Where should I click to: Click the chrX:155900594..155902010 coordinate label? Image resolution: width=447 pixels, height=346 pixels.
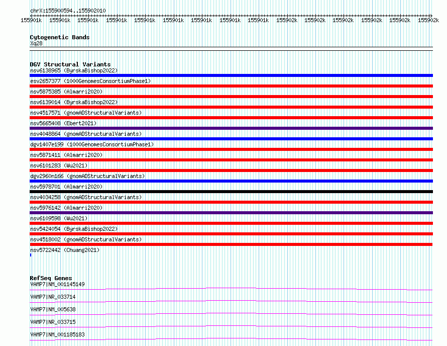(x=68, y=11)
